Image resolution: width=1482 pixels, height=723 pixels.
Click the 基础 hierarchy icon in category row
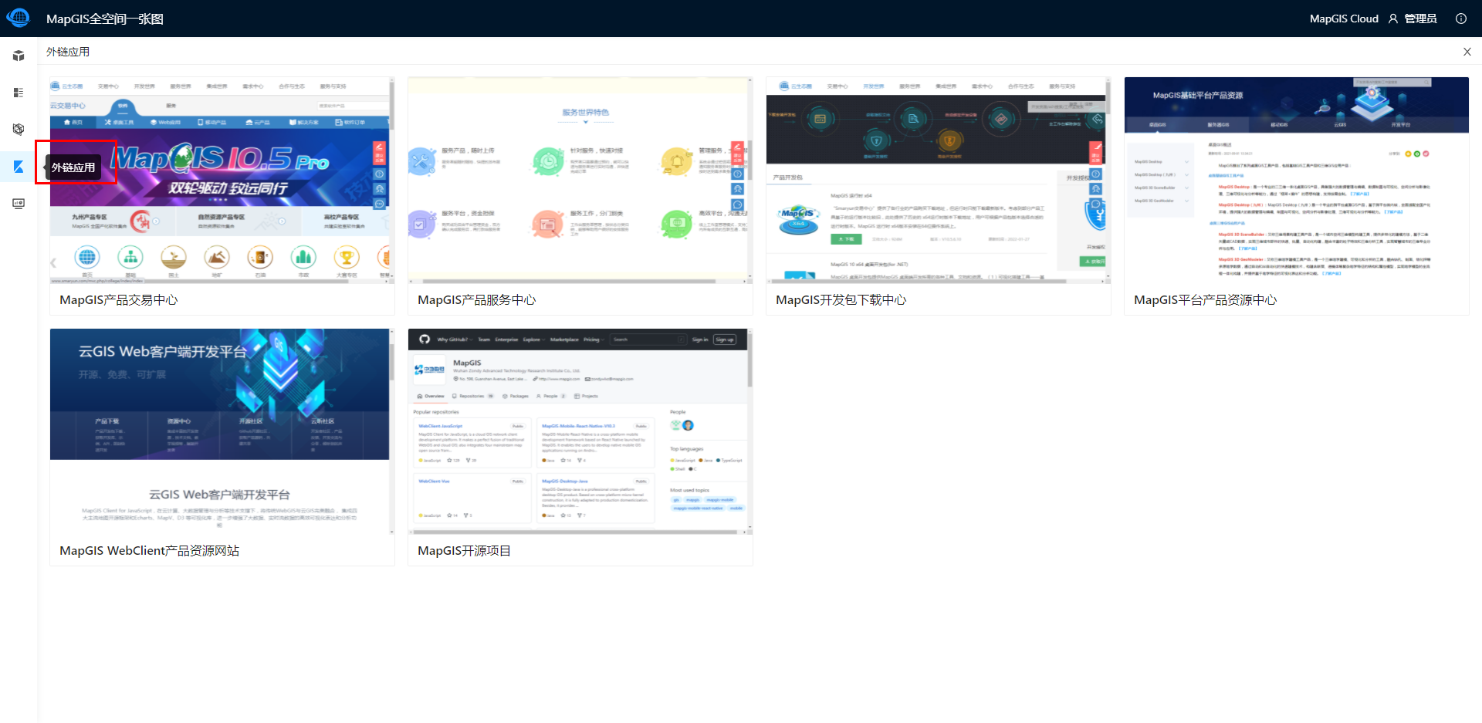pos(130,257)
